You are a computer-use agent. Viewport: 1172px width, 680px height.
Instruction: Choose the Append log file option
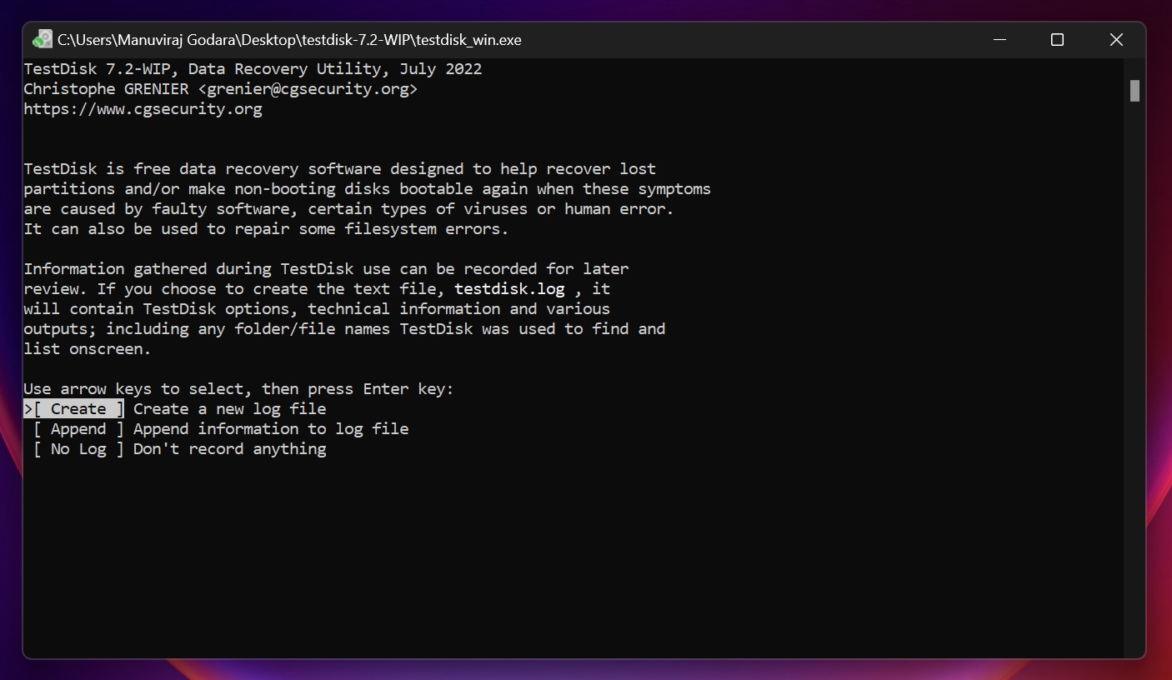click(78, 429)
